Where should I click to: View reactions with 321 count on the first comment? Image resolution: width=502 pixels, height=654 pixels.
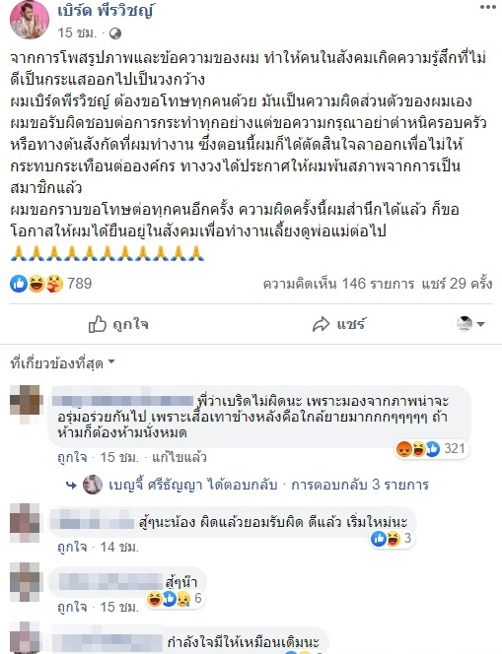click(x=431, y=449)
